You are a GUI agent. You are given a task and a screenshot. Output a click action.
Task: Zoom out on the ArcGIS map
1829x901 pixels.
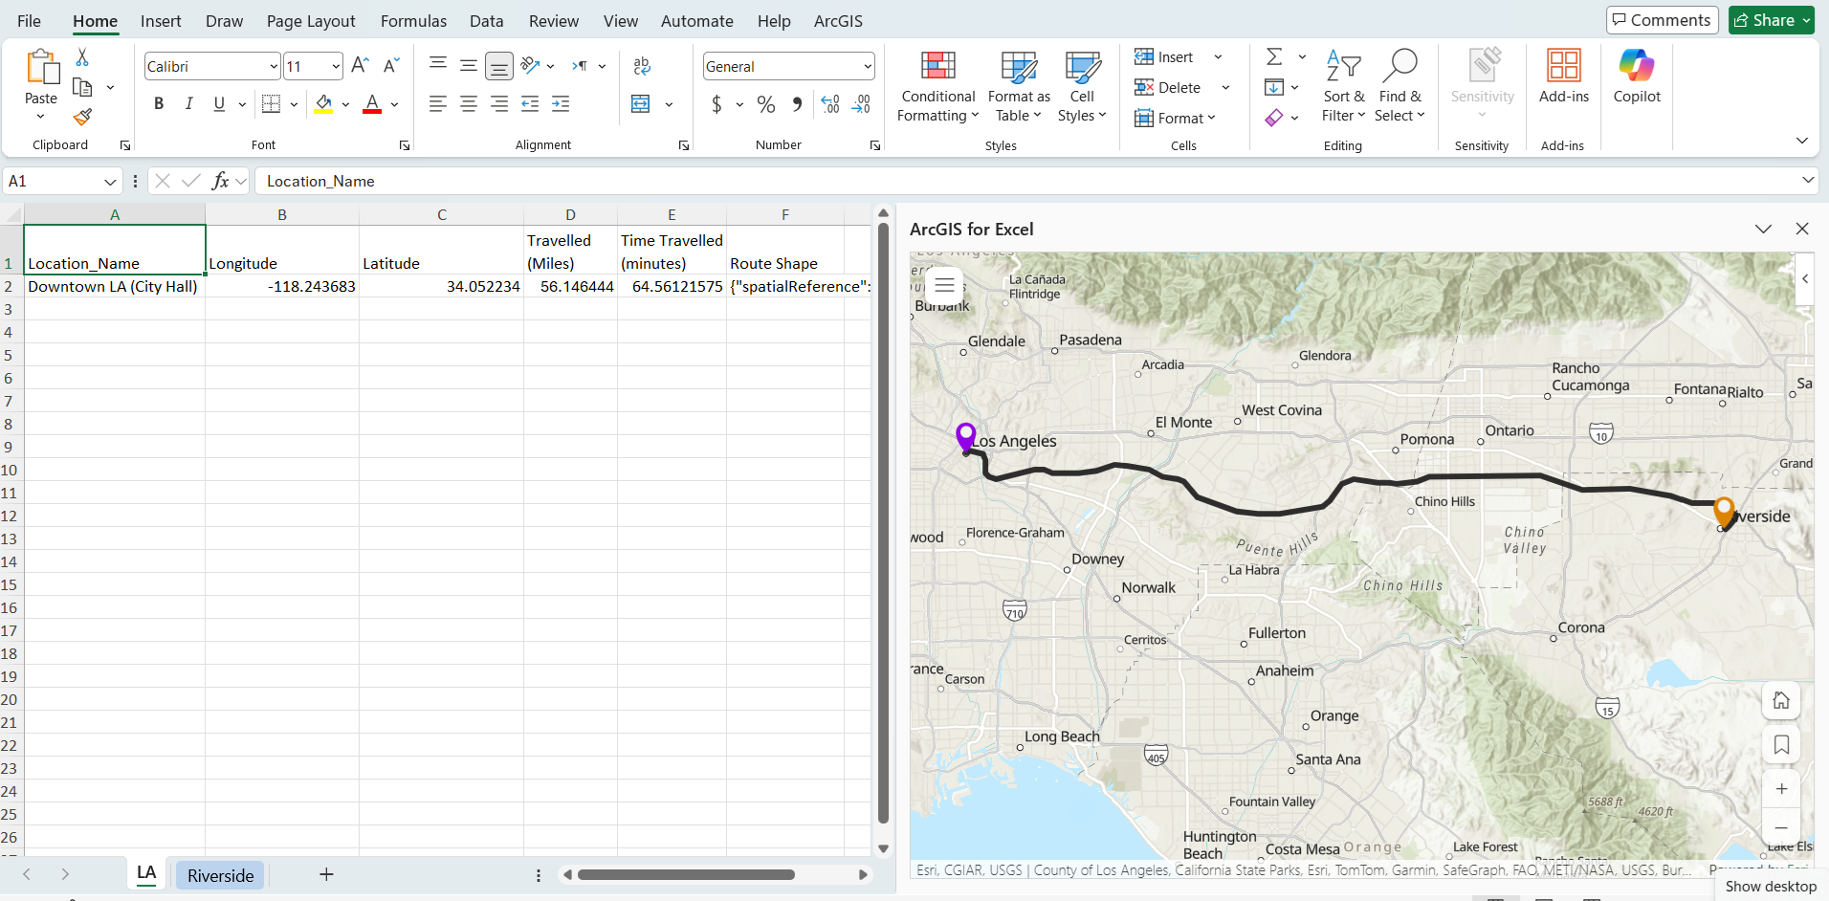(x=1781, y=827)
